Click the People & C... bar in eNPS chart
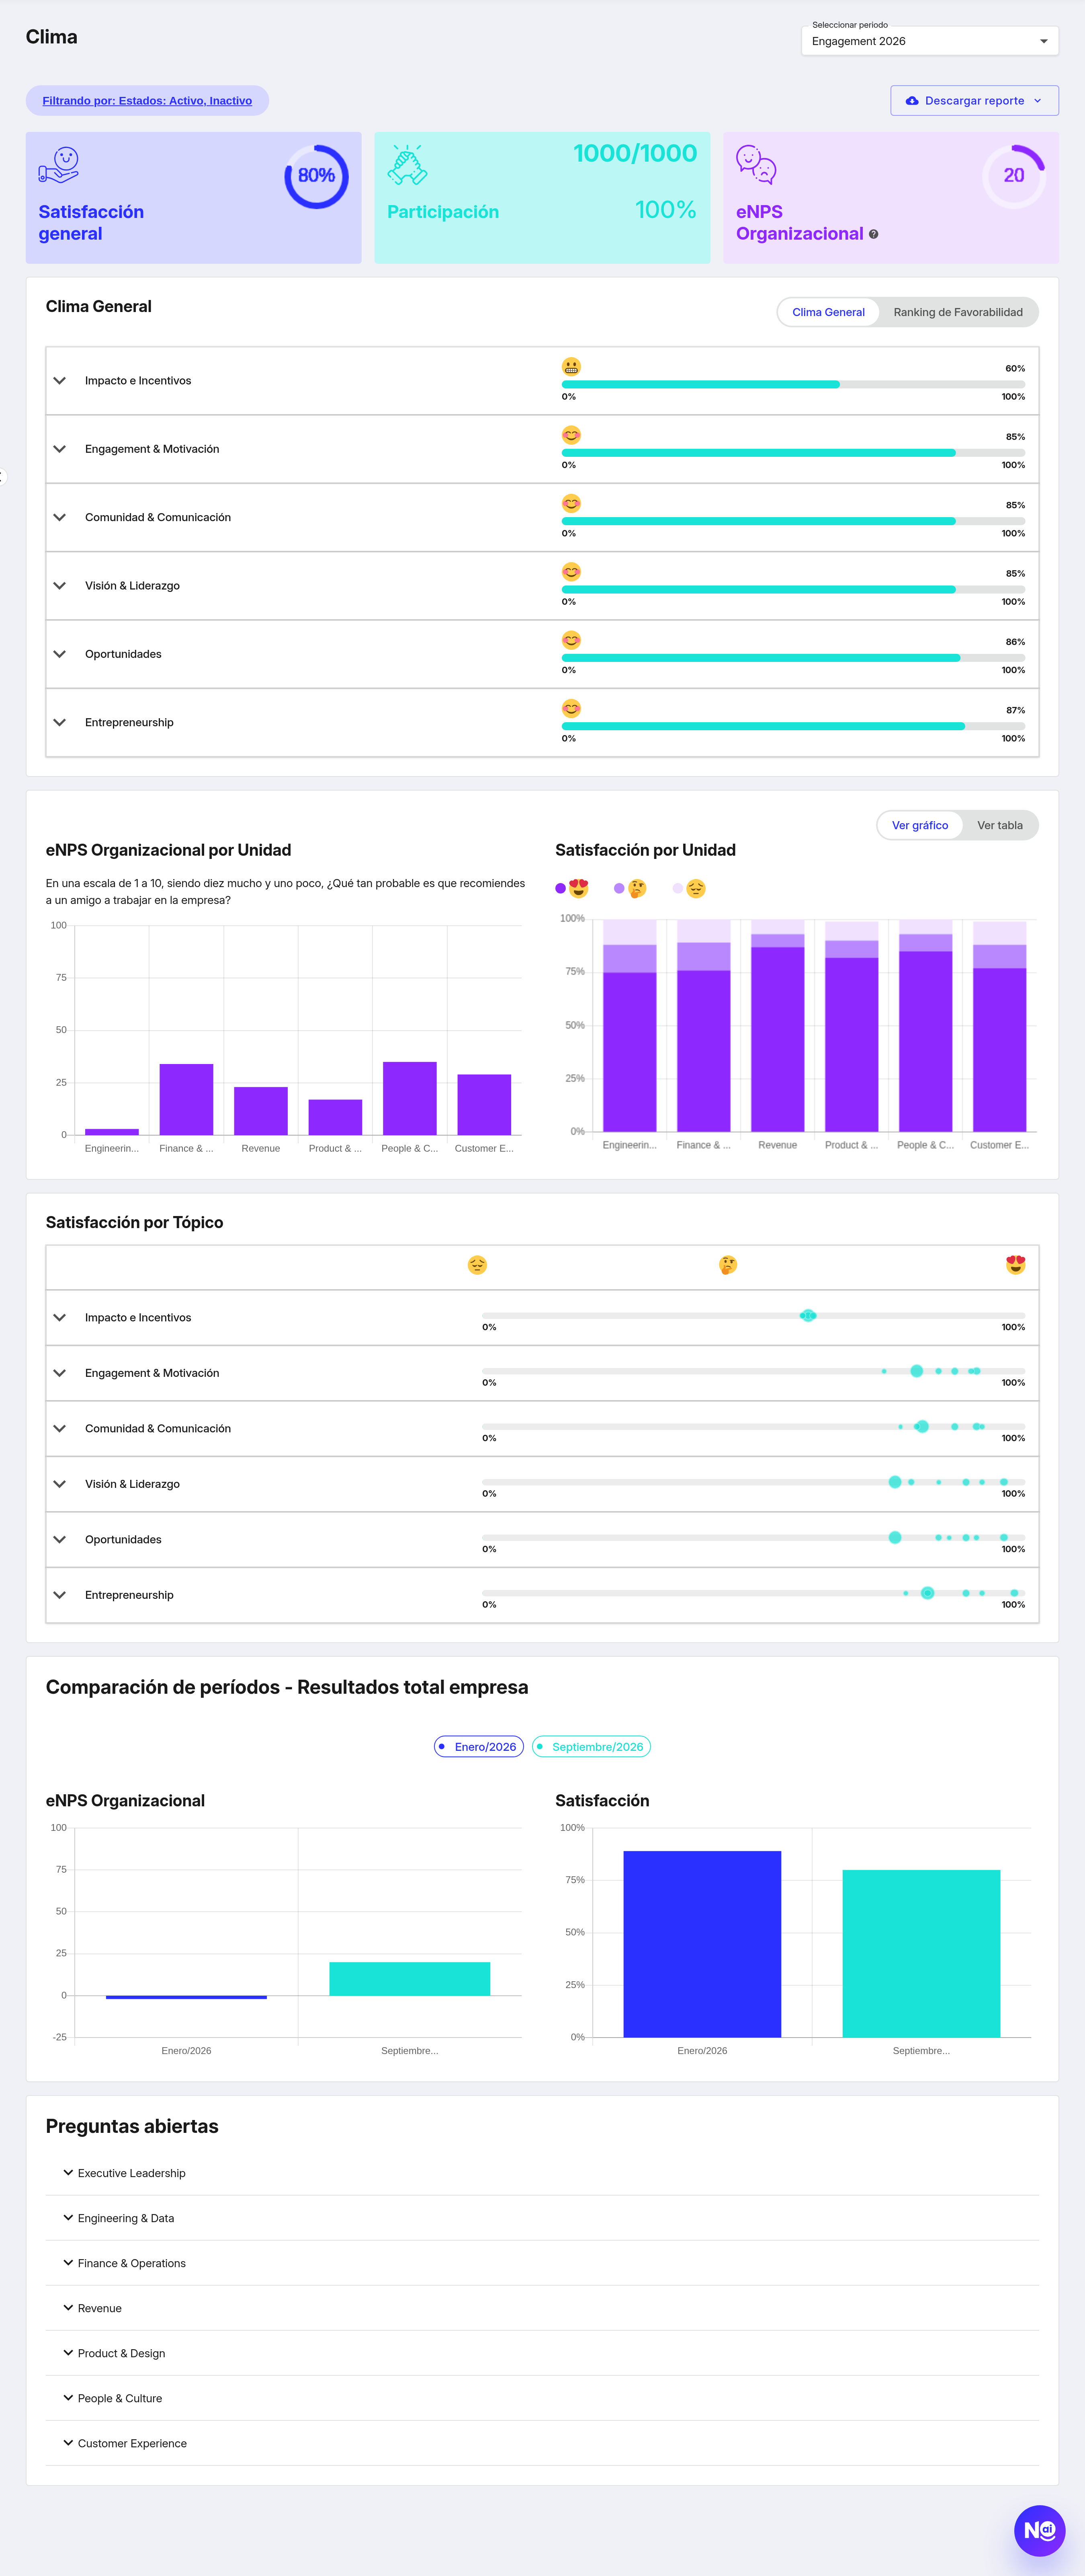The image size is (1085, 2576). click(x=409, y=1098)
